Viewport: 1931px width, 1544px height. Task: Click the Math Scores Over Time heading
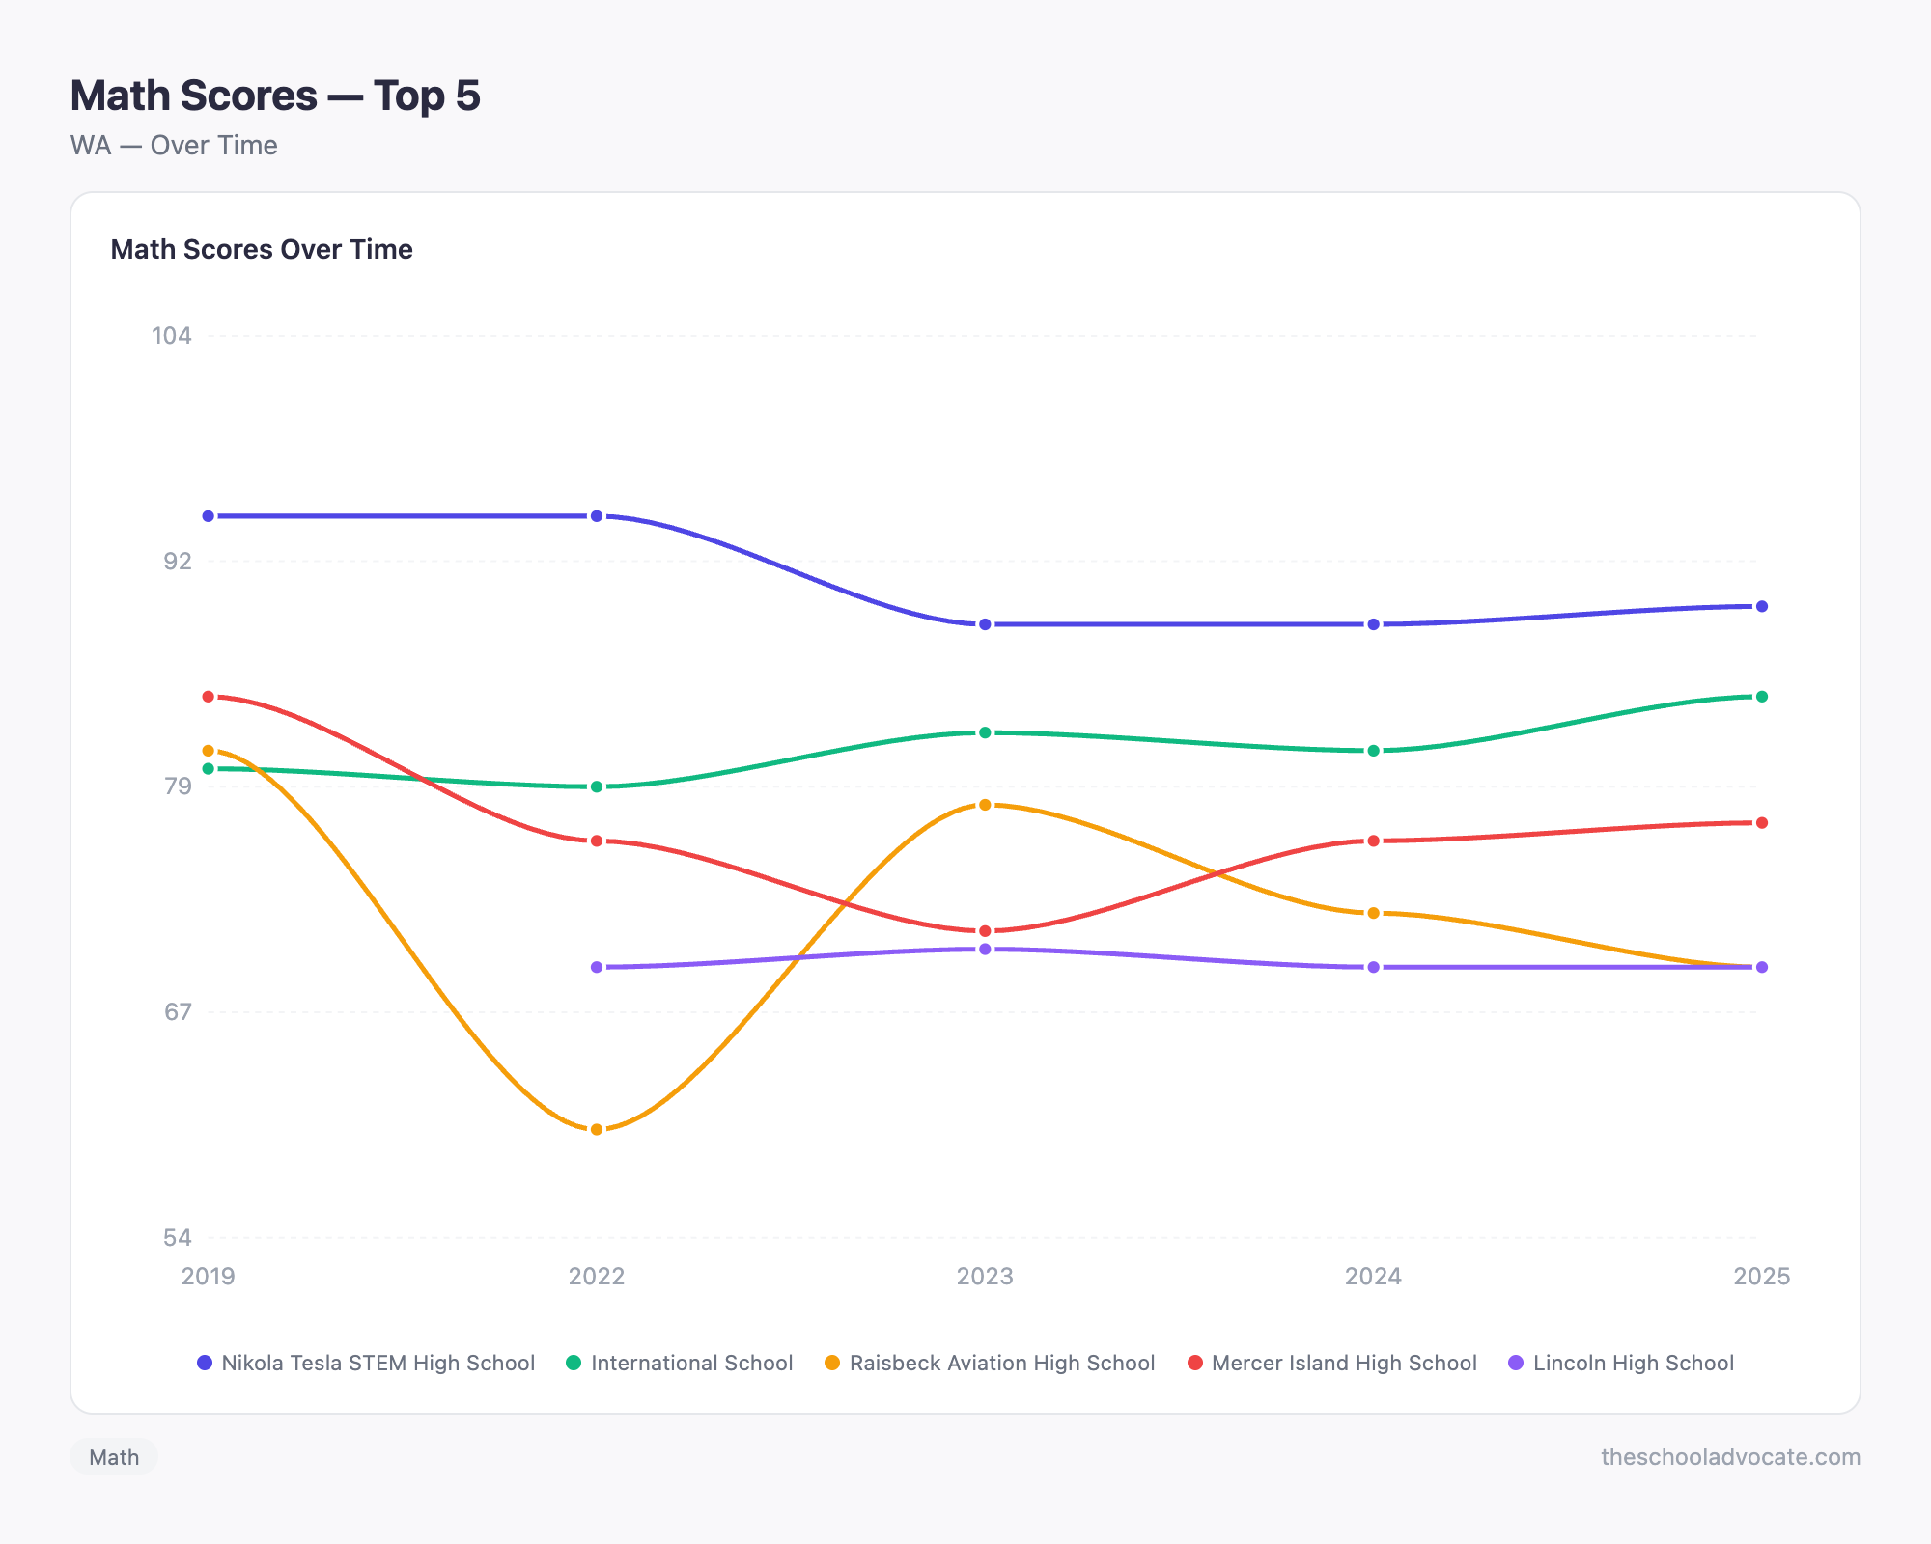(262, 249)
